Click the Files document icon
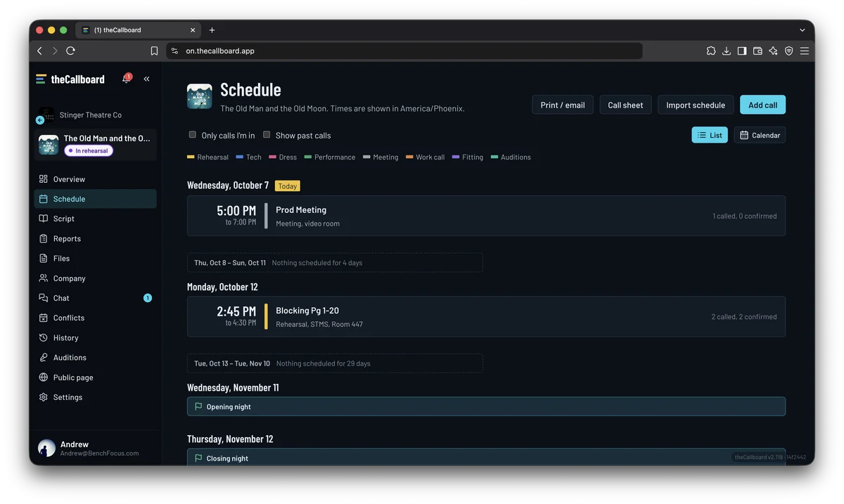Viewport: 844px width, 504px height. coord(44,258)
